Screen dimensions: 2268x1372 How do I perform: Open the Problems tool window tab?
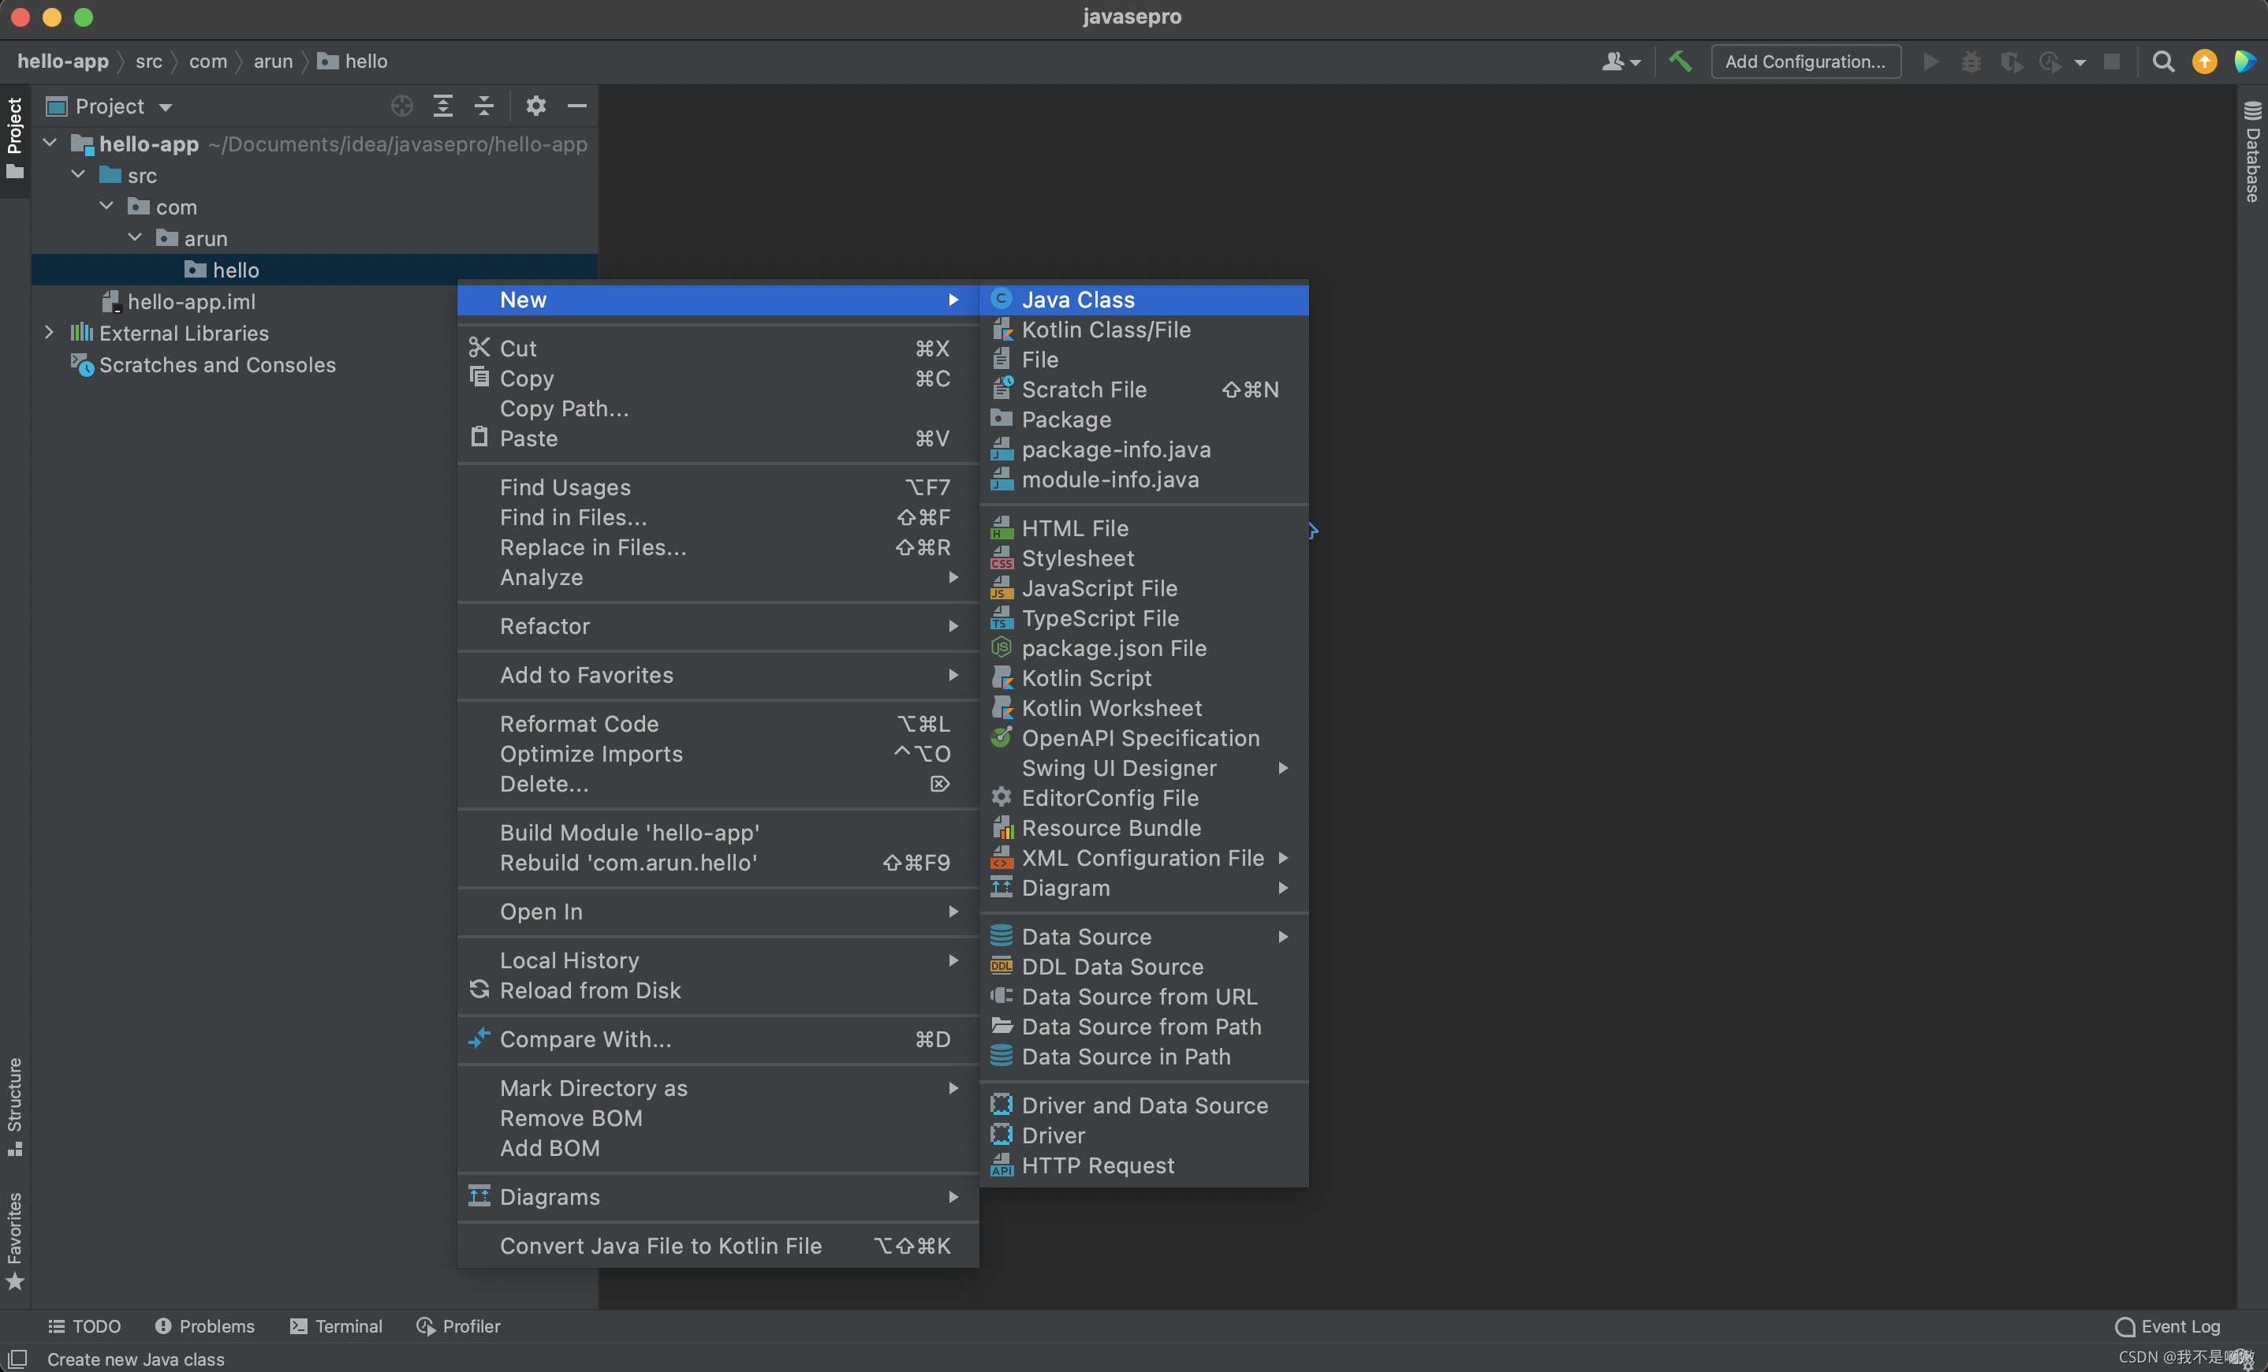pos(204,1326)
